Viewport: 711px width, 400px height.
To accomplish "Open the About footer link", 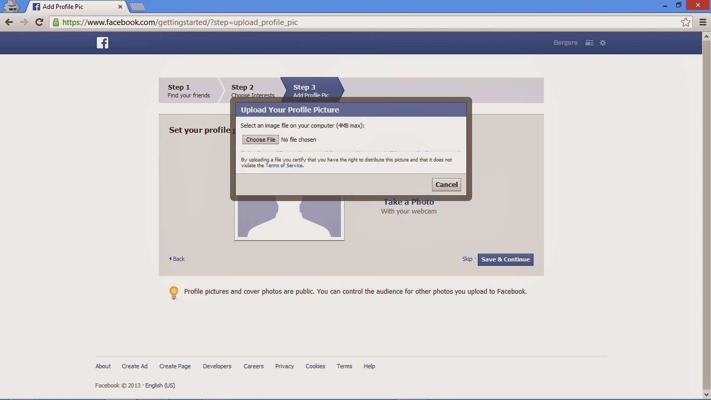I will point(103,366).
